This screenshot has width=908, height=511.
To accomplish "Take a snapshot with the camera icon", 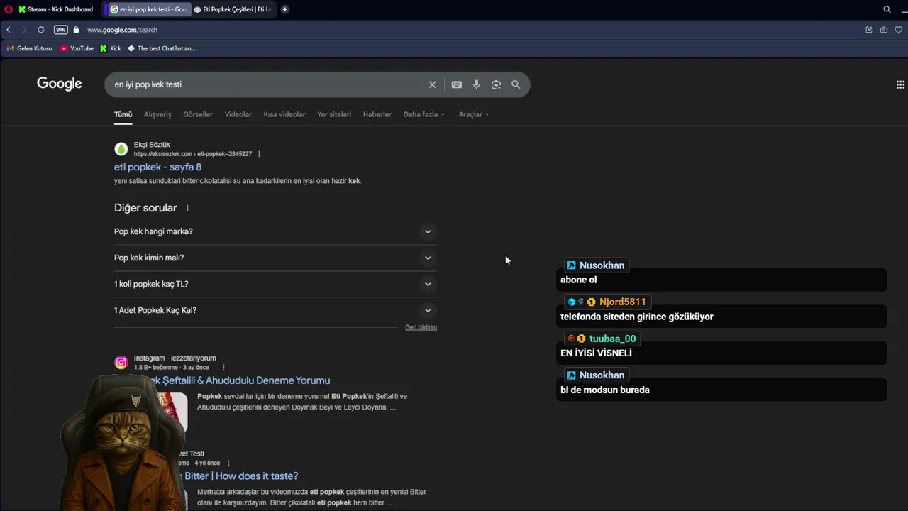I will click(883, 30).
